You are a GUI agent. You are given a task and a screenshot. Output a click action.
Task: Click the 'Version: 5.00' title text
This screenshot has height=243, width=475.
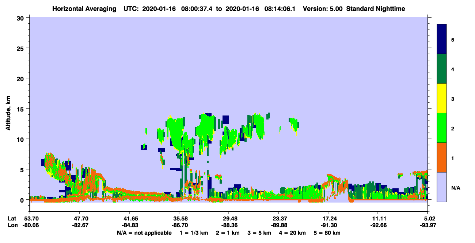click(323, 9)
